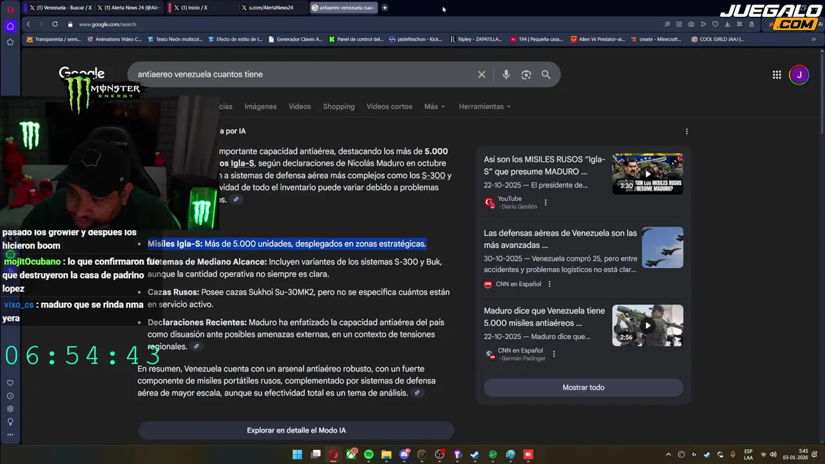Screen dimensions: 825x464
Task: Select the Videos cortos tab
Action: pyautogui.click(x=389, y=106)
